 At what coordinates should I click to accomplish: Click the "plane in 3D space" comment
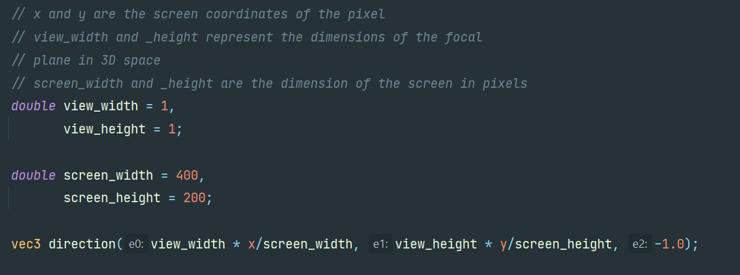tap(86, 61)
